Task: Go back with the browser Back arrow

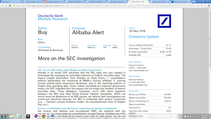Action: pyautogui.click(x=2, y=6)
